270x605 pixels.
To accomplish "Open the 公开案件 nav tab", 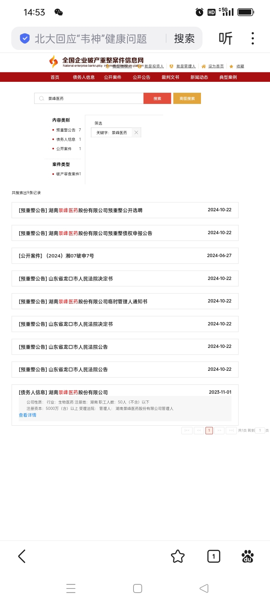I will click(x=112, y=77).
